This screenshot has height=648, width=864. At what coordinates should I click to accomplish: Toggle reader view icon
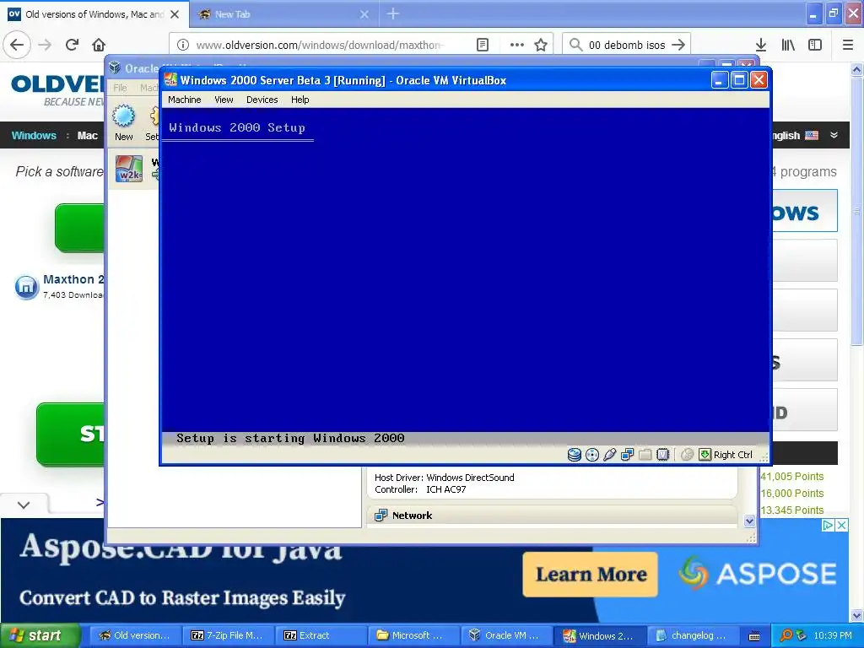482,45
